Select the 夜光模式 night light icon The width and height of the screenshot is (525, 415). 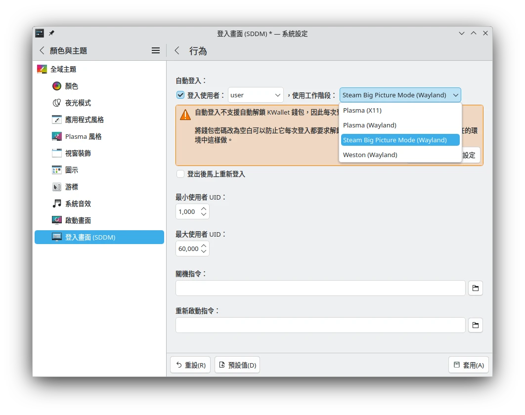click(x=57, y=103)
